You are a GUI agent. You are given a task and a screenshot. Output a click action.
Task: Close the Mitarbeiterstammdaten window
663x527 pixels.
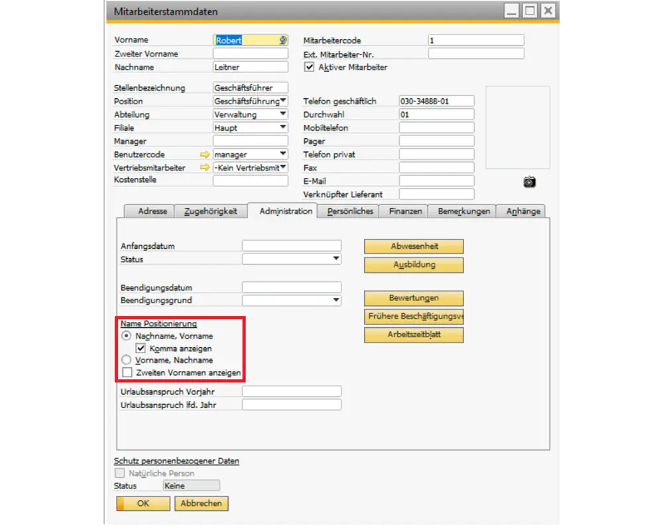[548, 11]
